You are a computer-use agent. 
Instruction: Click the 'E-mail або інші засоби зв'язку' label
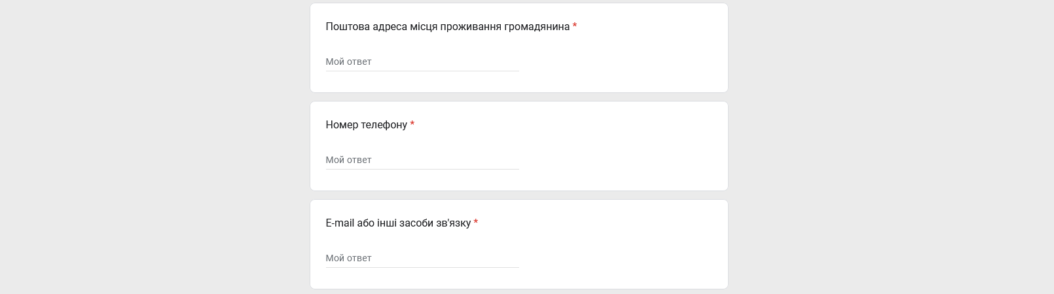(x=398, y=223)
